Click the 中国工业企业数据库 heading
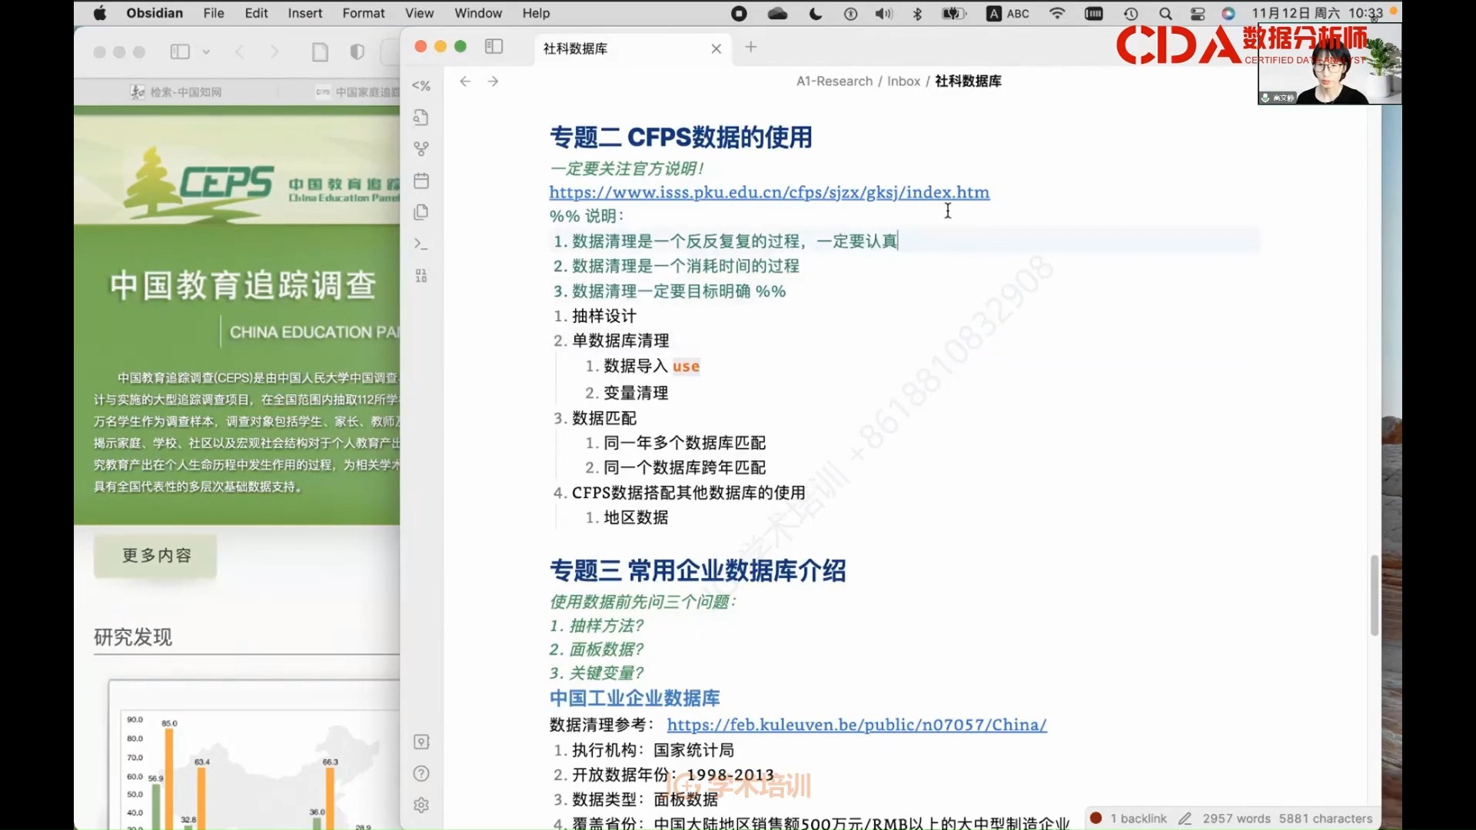The image size is (1476, 830). [x=634, y=698]
